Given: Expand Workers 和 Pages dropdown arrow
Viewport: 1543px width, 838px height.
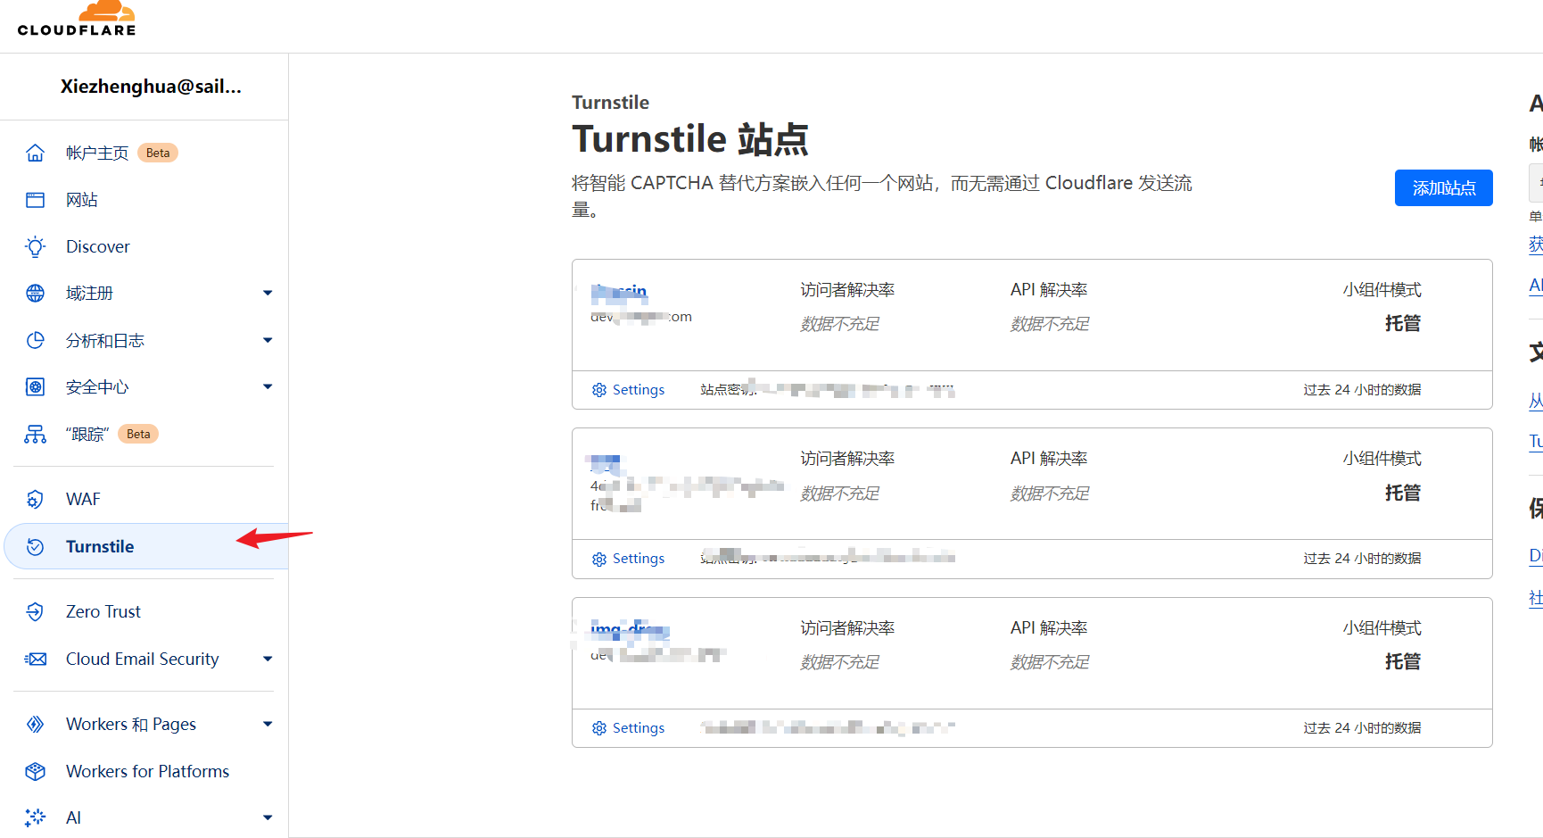Looking at the screenshot, I should 268,724.
